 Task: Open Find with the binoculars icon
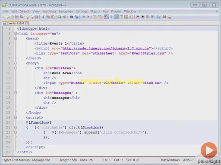tap(71, 17)
